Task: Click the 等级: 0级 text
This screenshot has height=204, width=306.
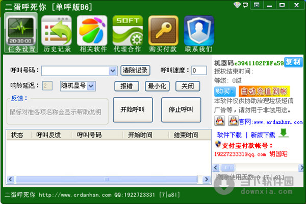Action: click(x=228, y=80)
